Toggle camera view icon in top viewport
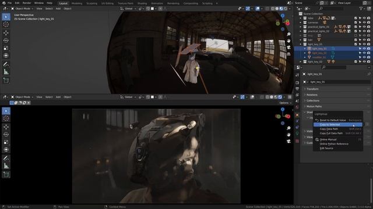Viewport: 373px width, 209px height. [288, 48]
